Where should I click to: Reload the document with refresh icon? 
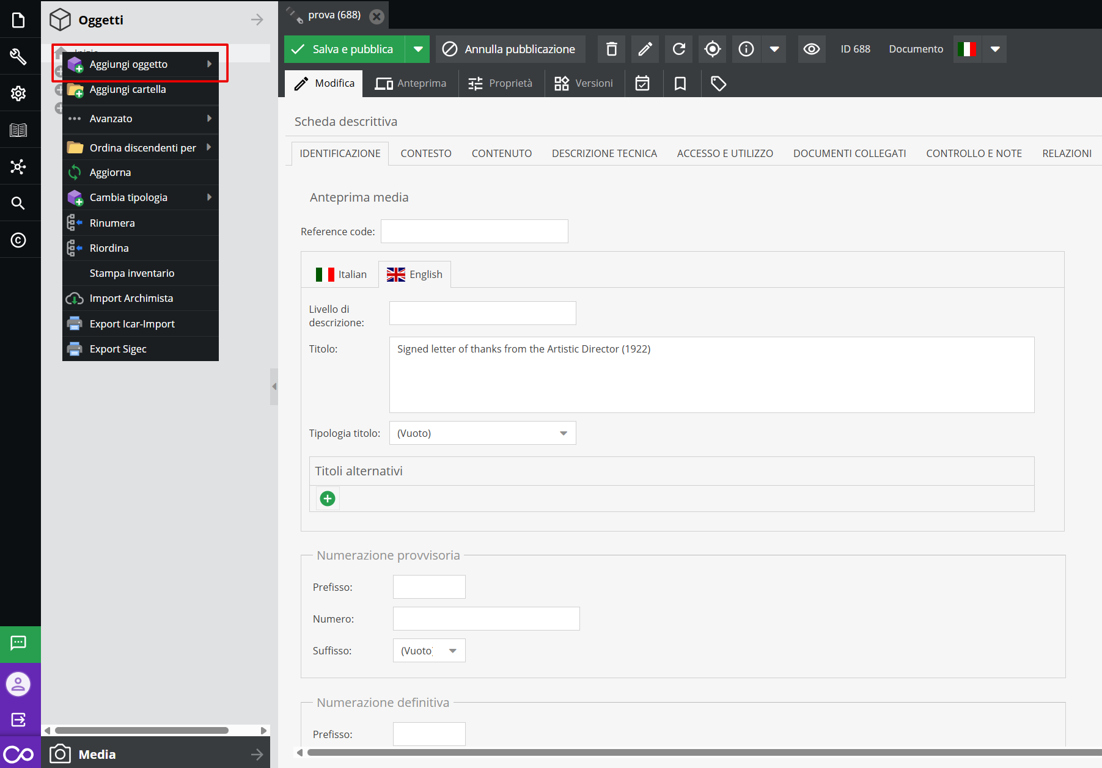pyautogui.click(x=678, y=49)
